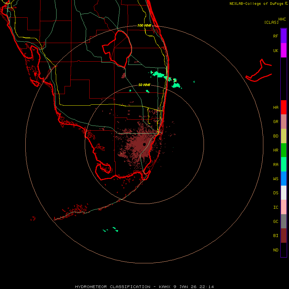Click the KAMX radar site dot at the map center
Viewport: 289px width, 289px height.
(x=144, y=144)
